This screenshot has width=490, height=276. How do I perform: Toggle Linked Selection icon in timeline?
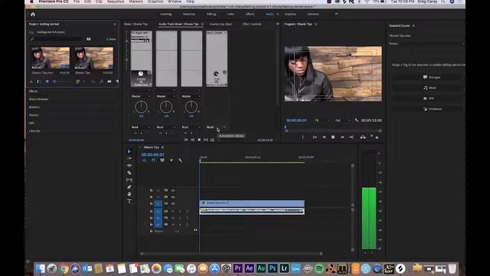point(162,160)
